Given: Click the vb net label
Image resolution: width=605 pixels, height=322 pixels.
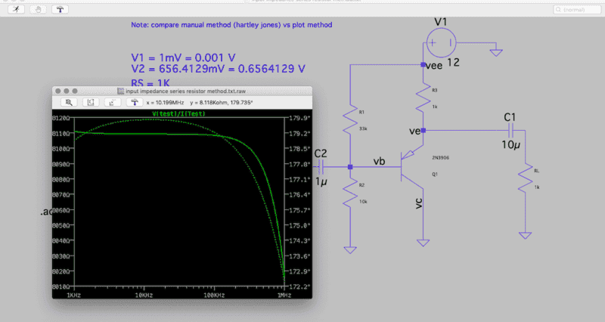Looking at the screenshot, I should (x=380, y=161).
